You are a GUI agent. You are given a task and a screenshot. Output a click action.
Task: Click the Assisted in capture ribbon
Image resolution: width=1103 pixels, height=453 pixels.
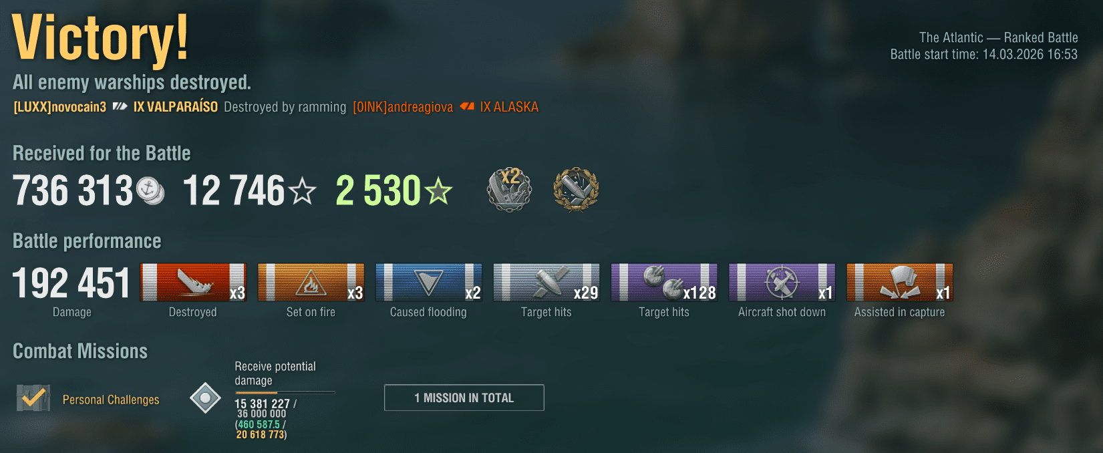pos(900,283)
